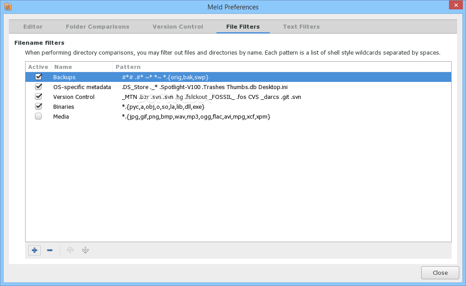
Task: Toggle the OS-specific metadata checkbox
Action: coord(39,86)
